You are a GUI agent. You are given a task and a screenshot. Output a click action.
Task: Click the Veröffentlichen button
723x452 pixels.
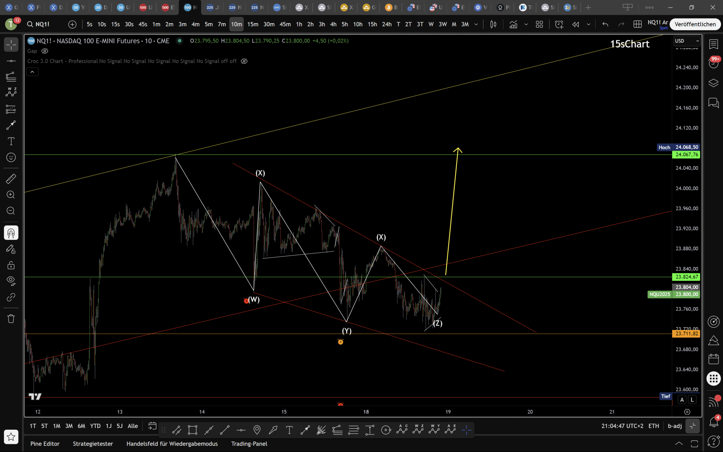tap(695, 24)
